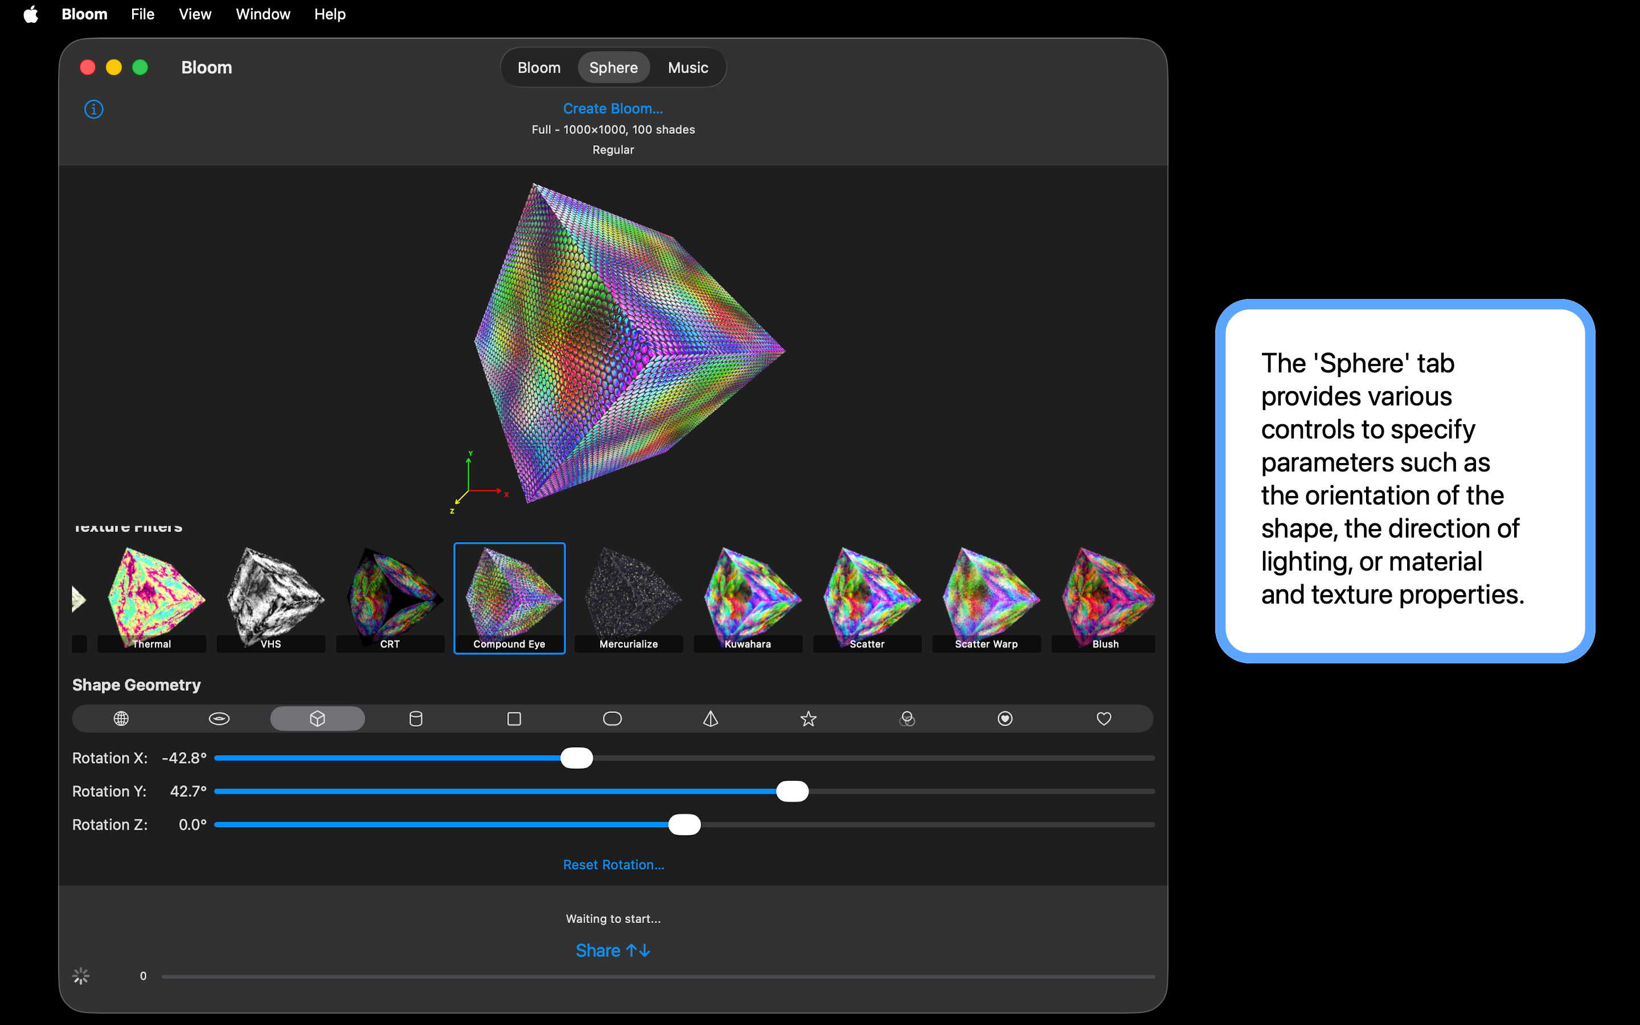Apply the VHS texture filter
The image size is (1640, 1025).
pyautogui.click(x=271, y=598)
